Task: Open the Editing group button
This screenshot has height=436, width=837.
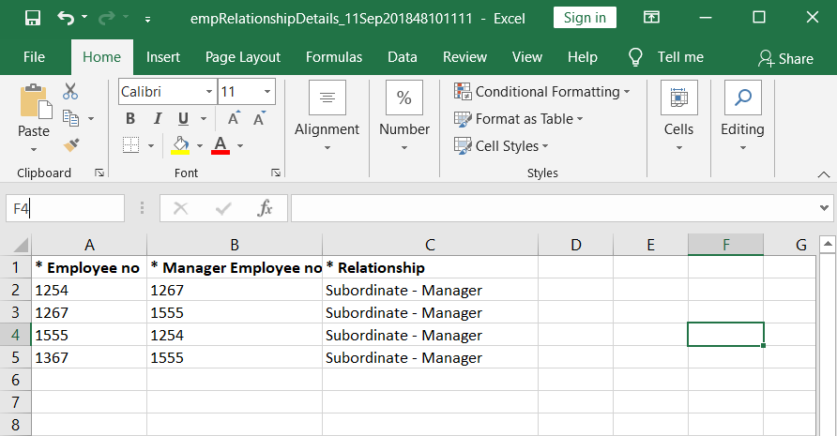Action: [742, 116]
